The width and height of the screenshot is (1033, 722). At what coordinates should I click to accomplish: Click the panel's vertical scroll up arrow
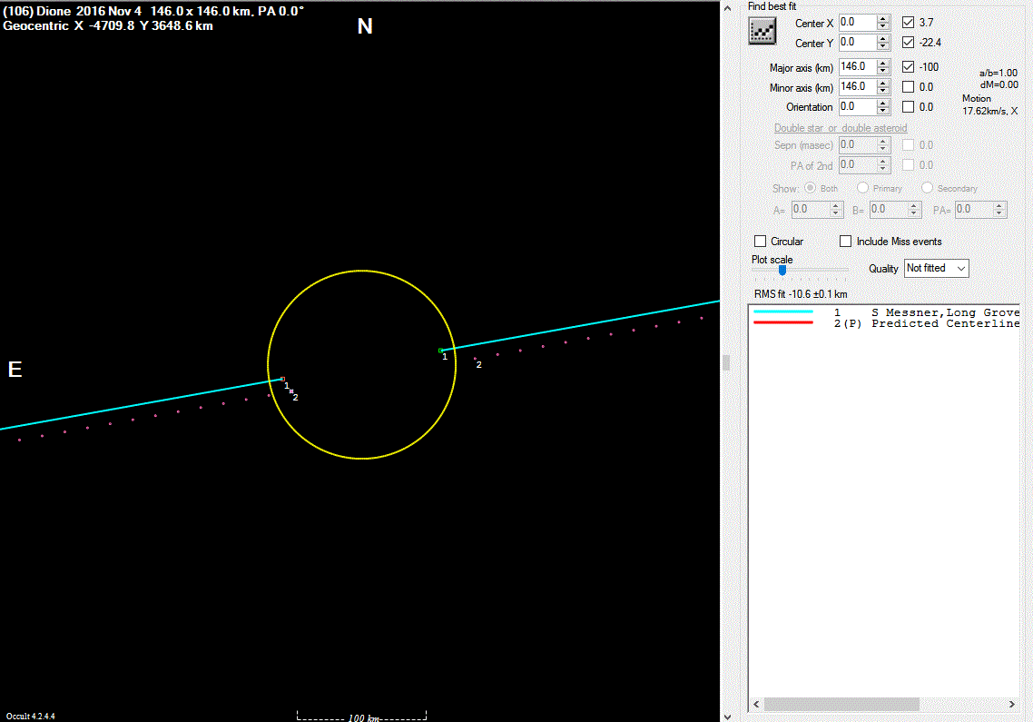click(x=727, y=8)
